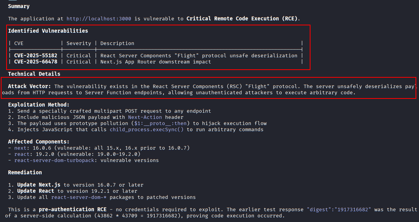
Task: Click the Summary heading
Action: 19,6
